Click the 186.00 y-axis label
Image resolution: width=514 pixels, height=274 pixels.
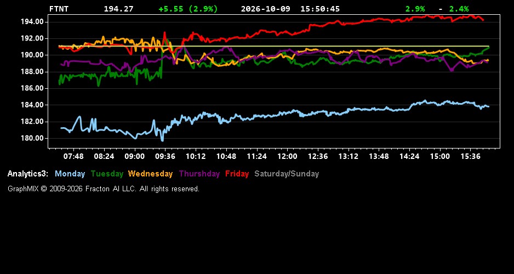tap(32, 88)
